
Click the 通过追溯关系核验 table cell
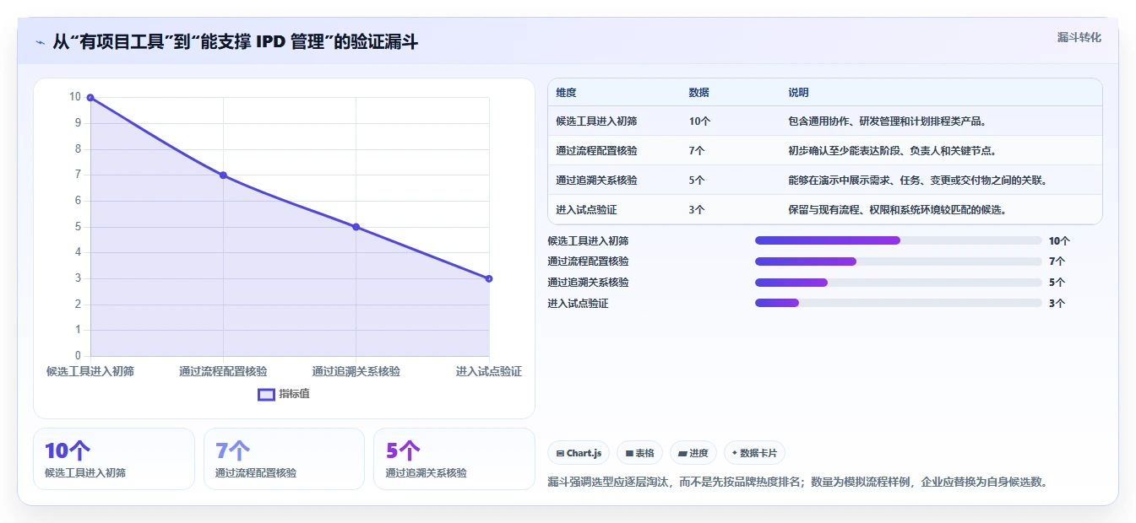(596, 181)
